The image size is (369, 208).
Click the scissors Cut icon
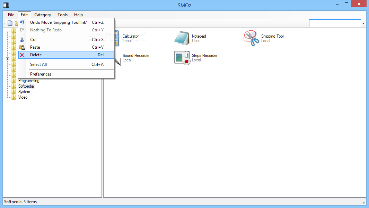coord(22,40)
